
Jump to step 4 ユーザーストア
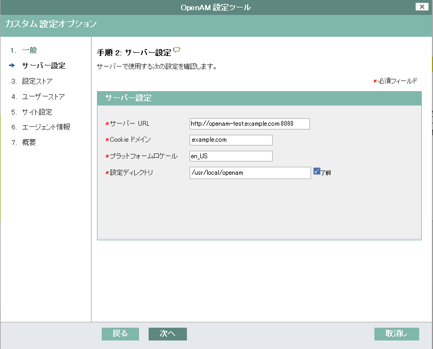click(43, 97)
